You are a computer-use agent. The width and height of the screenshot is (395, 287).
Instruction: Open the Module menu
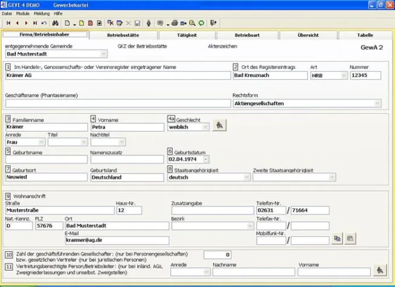(x=22, y=13)
